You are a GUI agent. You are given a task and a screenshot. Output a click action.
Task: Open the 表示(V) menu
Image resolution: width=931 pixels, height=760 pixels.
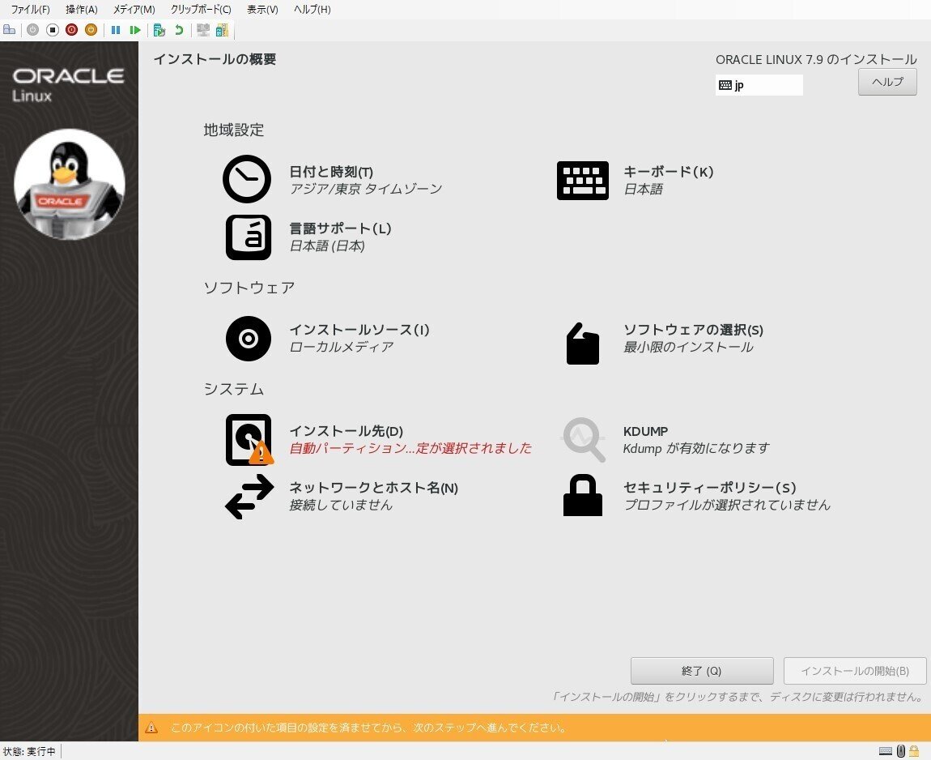click(x=262, y=10)
